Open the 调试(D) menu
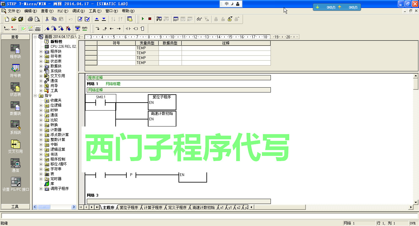The height and width of the screenshot is (226, 419). click(79, 11)
